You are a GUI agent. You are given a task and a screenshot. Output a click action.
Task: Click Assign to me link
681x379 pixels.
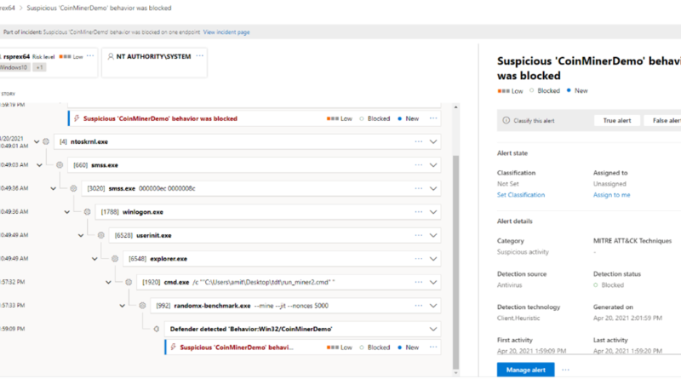[611, 195]
